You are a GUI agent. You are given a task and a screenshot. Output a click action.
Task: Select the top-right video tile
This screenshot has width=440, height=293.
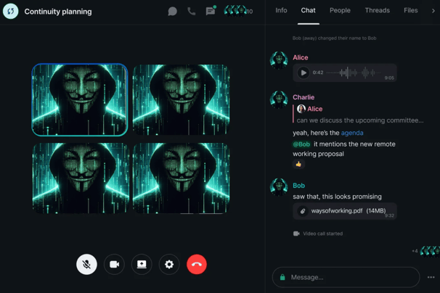(181, 100)
